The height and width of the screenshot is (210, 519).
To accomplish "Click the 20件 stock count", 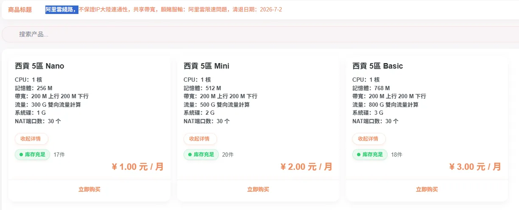I will click(x=228, y=155).
